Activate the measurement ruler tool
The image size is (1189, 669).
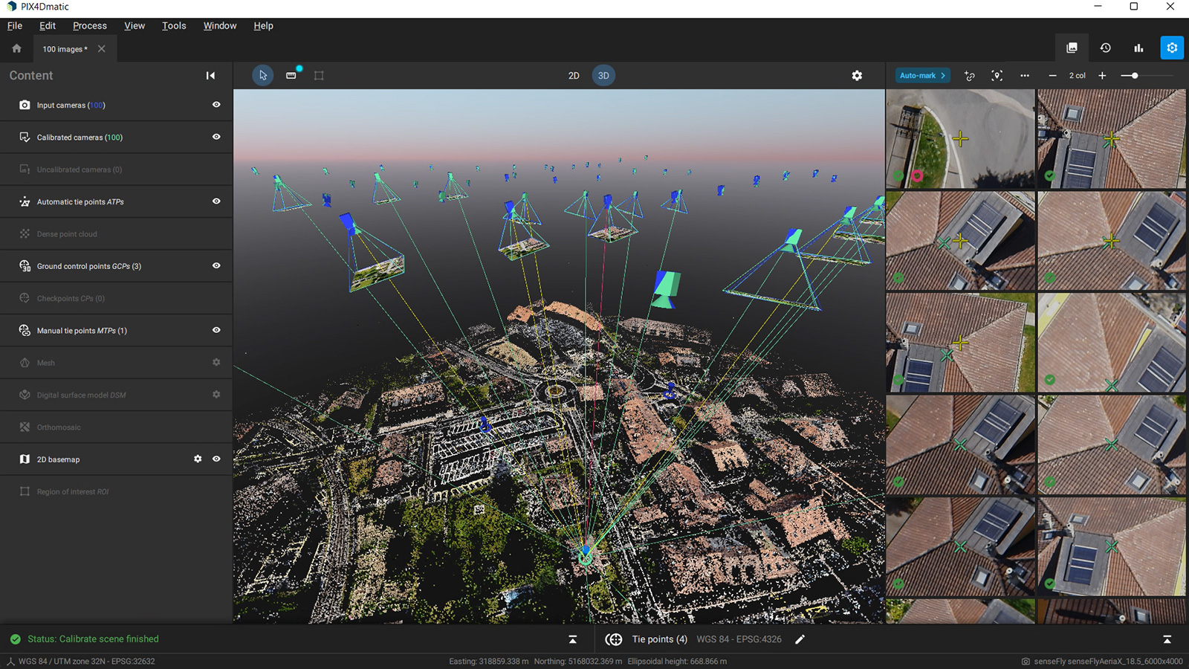click(291, 75)
